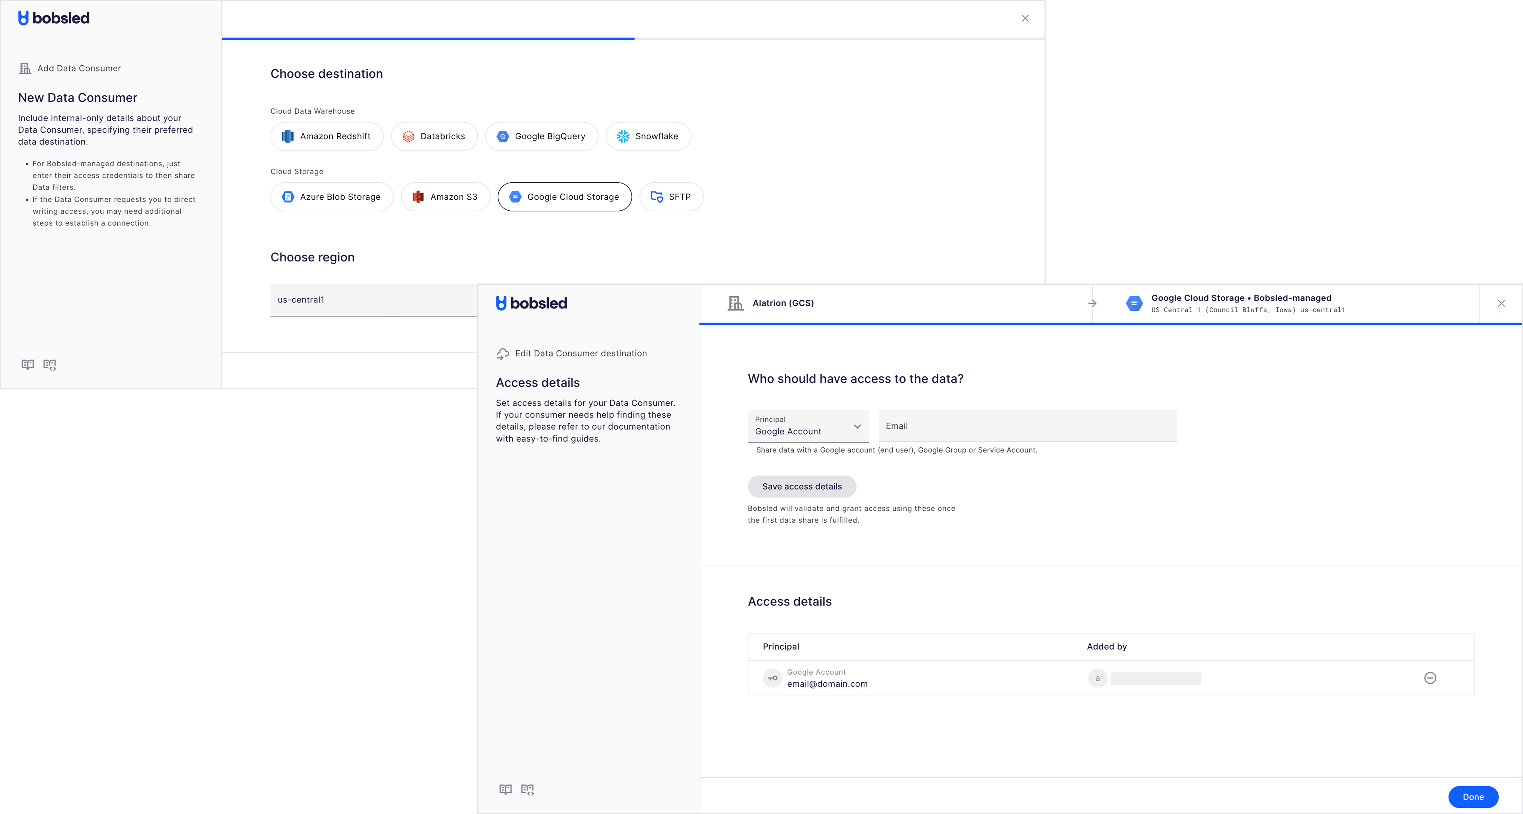Click the Google Cloud Storage hexagon icon in the header
The width and height of the screenshot is (1523, 814).
[x=1134, y=303]
